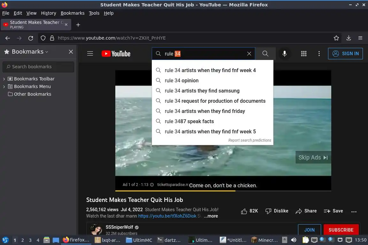Open taskbar volume control
The image size is (368, 245).
[294, 240]
